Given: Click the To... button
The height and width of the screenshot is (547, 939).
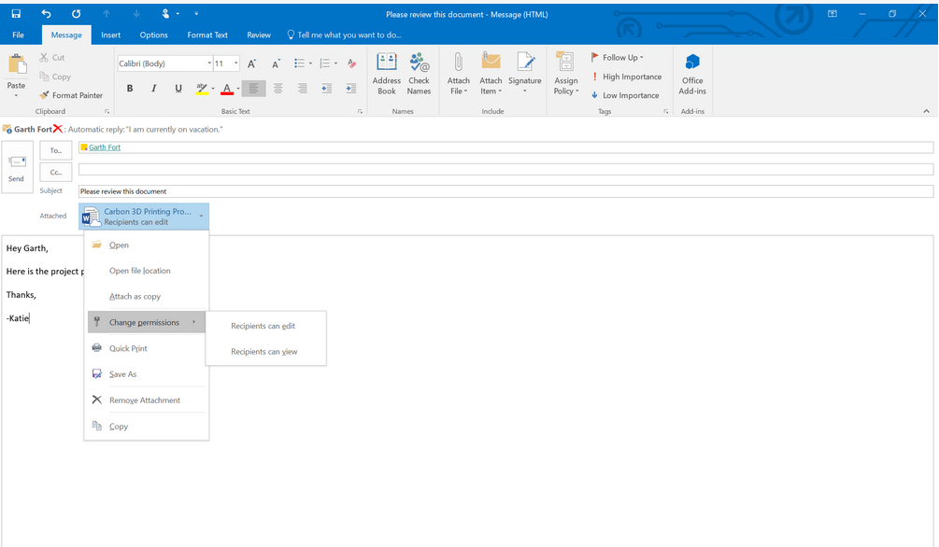Looking at the screenshot, I should (56, 150).
